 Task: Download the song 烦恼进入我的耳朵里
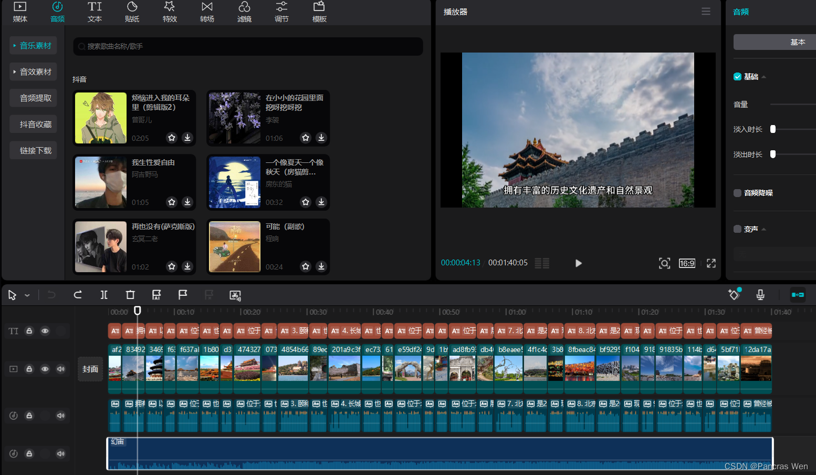[x=187, y=138]
